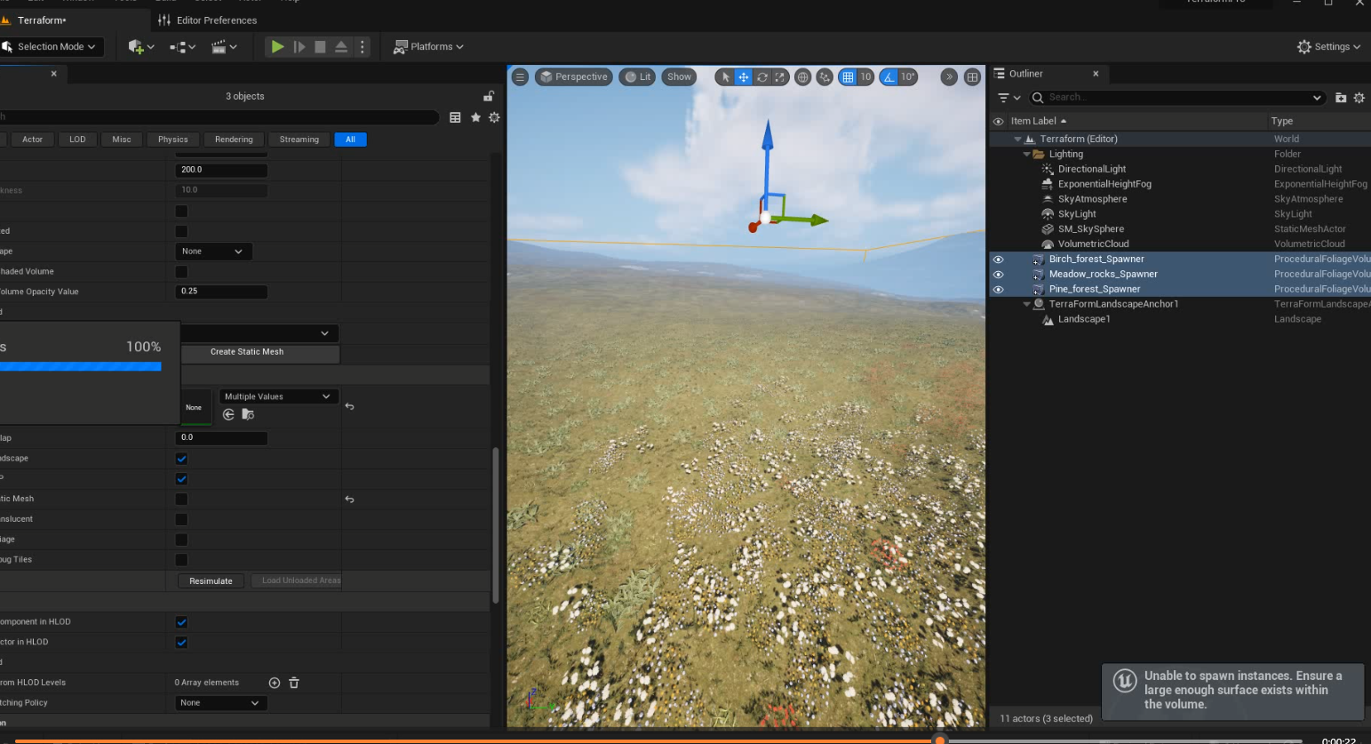Image resolution: width=1371 pixels, height=744 pixels.
Task: Open Details panel settings gear
Action: coord(495,117)
